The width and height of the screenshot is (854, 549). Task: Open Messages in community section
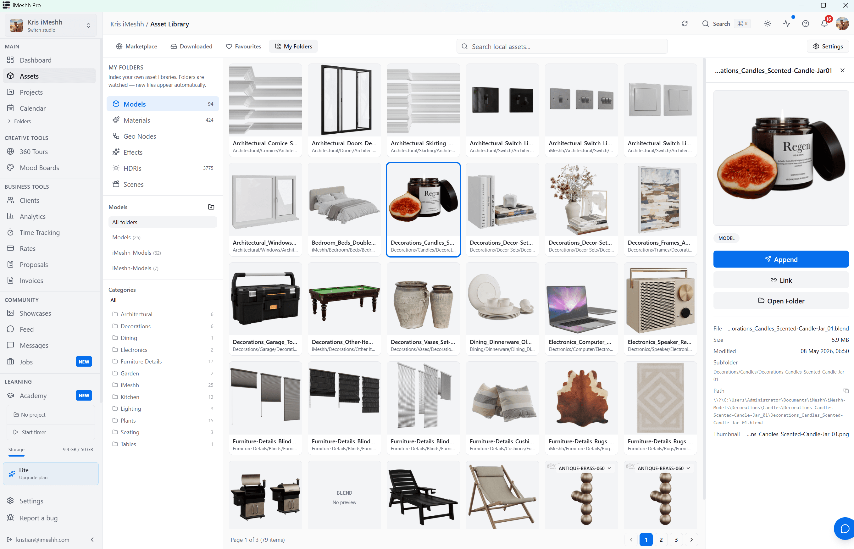coord(50,346)
